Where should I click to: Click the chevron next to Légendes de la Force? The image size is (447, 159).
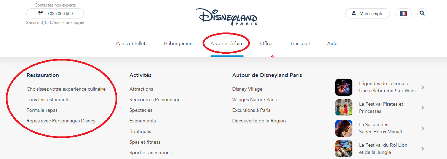[x=423, y=87]
